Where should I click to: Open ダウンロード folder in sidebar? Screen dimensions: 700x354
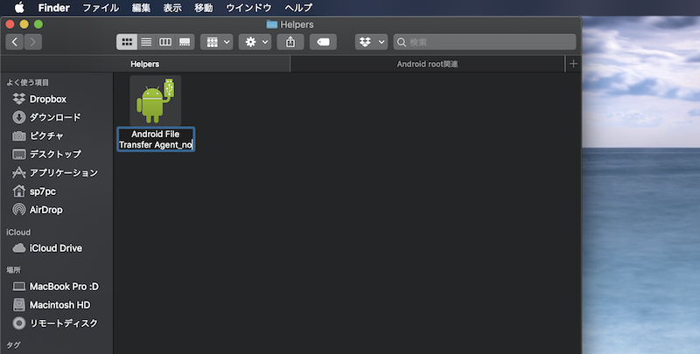tap(54, 118)
